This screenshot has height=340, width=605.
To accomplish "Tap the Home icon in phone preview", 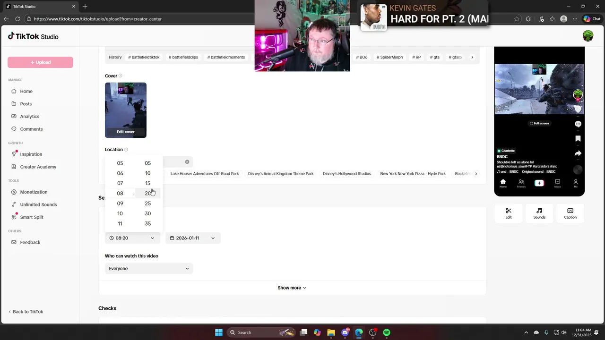I will (503, 183).
